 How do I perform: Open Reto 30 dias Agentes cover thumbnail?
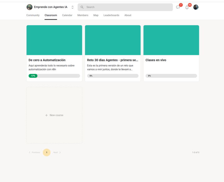tap(113, 40)
